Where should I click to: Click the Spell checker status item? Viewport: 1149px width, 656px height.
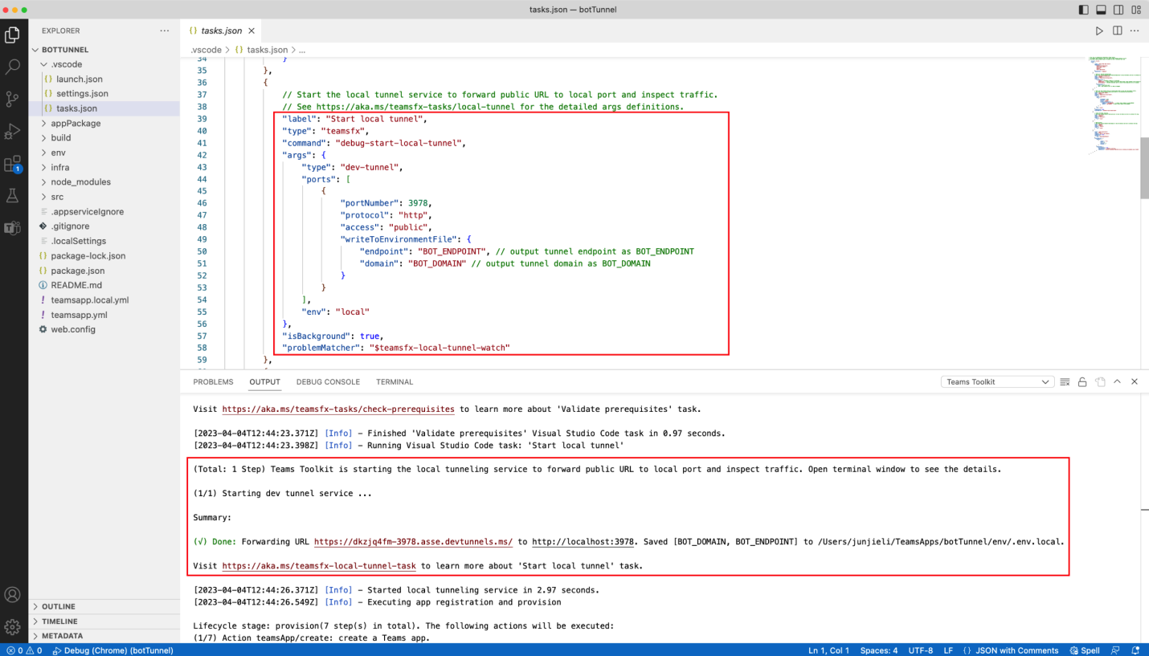pyautogui.click(x=1084, y=650)
